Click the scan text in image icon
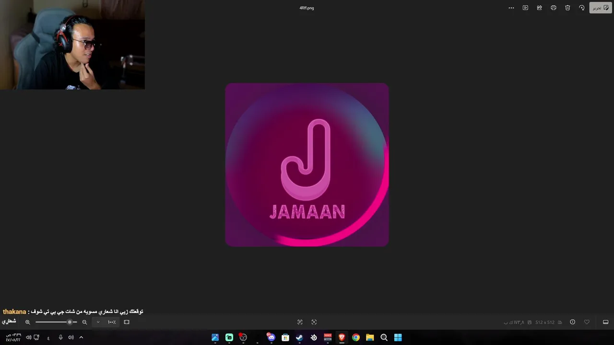The width and height of the screenshot is (614, 345). click(300, 322)
